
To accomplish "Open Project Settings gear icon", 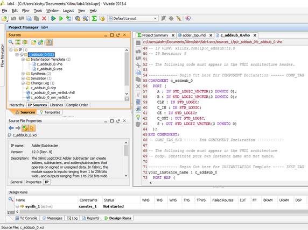I will 78,18.
